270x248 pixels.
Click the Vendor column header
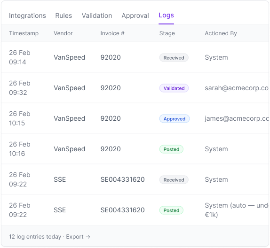63,33
